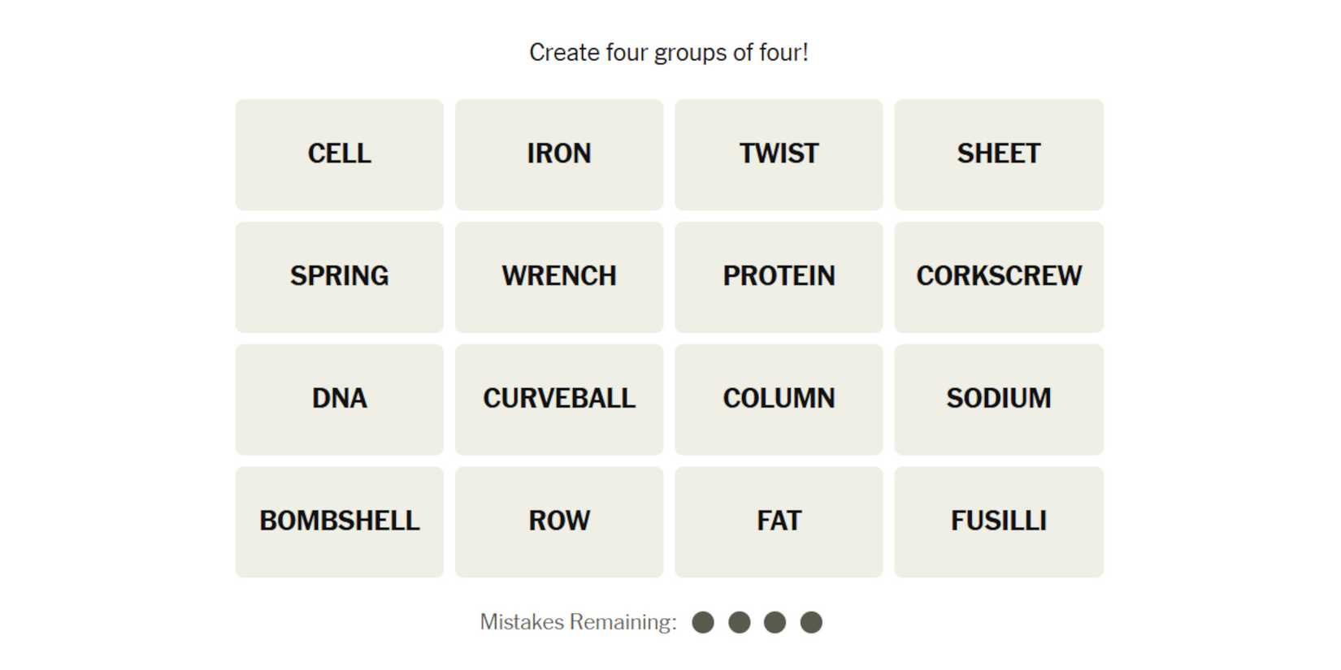Select the CELL word tile
The width and height of the screenshot is (1341, 670).
[339, 154]
